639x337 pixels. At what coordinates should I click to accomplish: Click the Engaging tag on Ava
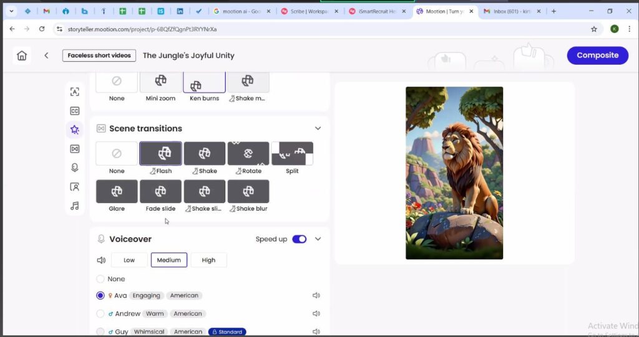(x=146, y=295)
